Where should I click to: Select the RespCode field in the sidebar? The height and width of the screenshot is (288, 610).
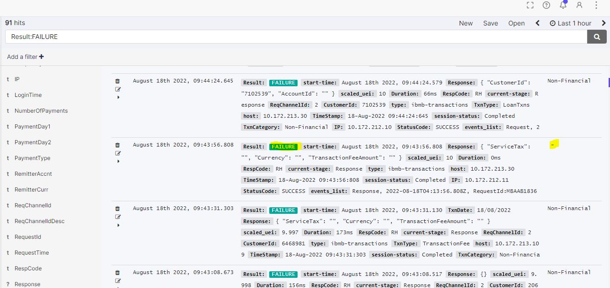click(x=28, y=269)
